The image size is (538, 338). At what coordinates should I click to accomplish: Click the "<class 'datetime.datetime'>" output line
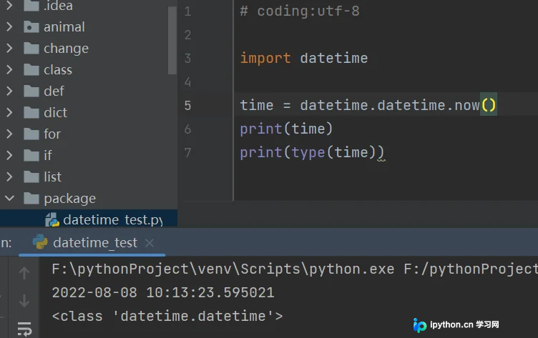click(x=167, y=316)
